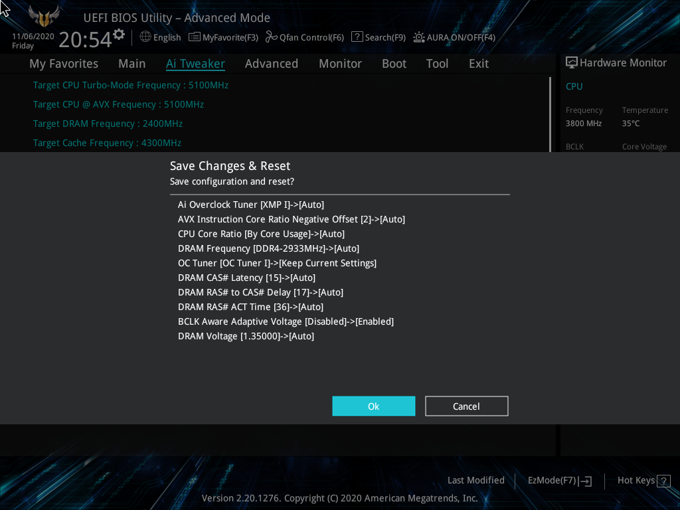Click the globe English language icon

[145, 37]
